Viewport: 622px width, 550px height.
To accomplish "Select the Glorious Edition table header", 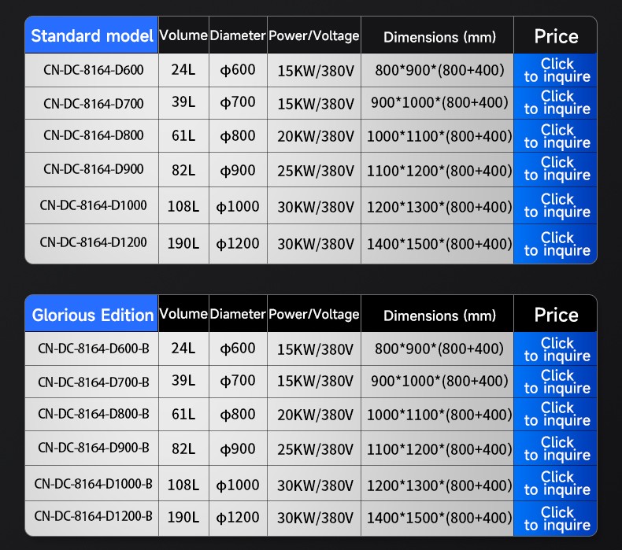I will point(91,314).
